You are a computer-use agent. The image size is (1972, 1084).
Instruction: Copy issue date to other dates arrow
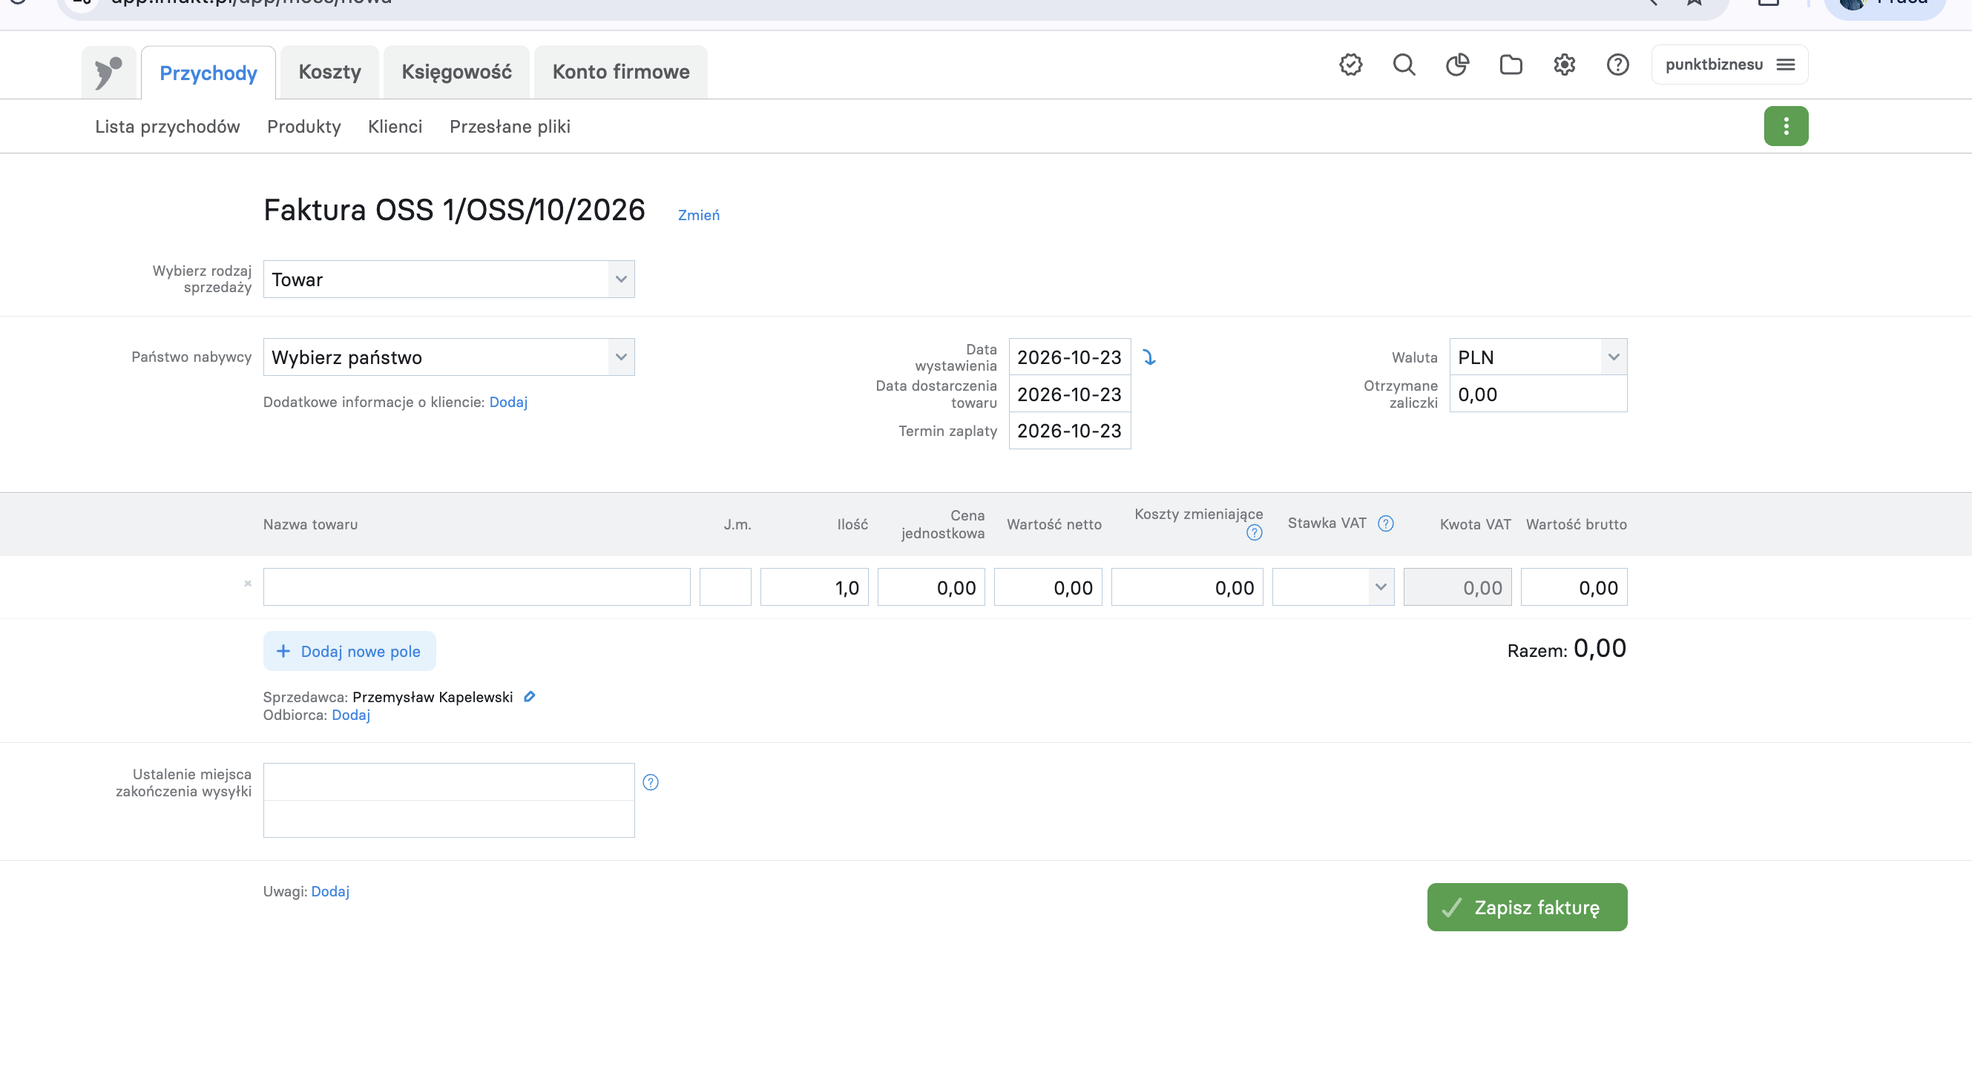pyautogui.click(x=1149, y=357)
